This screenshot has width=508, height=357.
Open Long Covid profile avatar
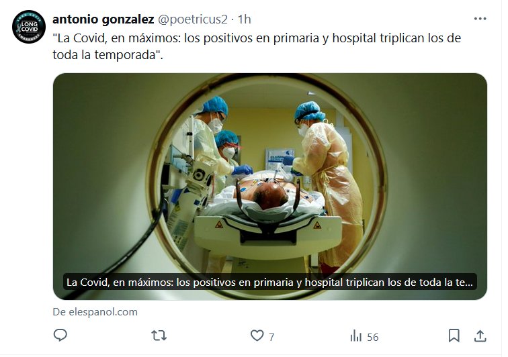click(28, 27)
